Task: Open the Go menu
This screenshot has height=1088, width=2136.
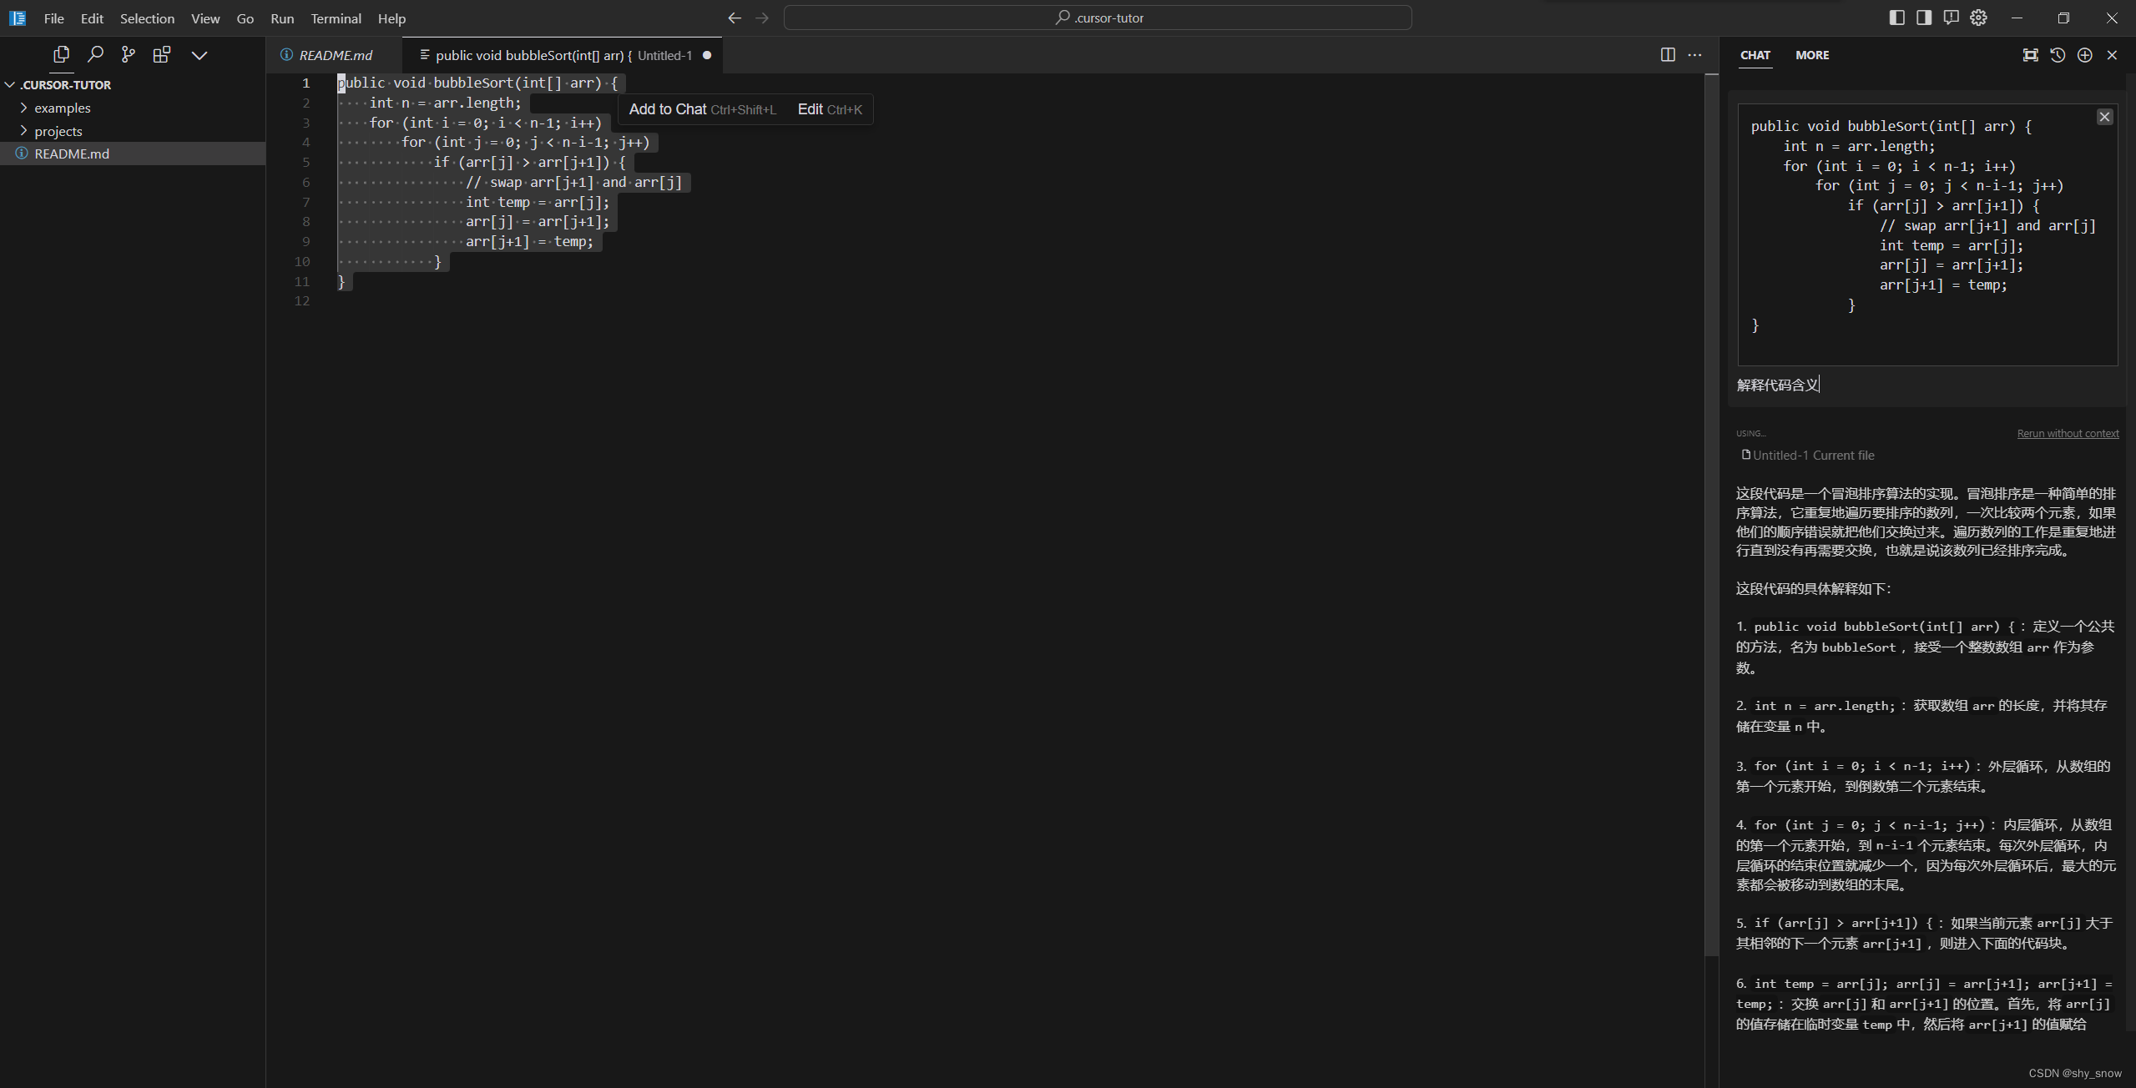Action: pyautogui.click(x=245, y=18)
